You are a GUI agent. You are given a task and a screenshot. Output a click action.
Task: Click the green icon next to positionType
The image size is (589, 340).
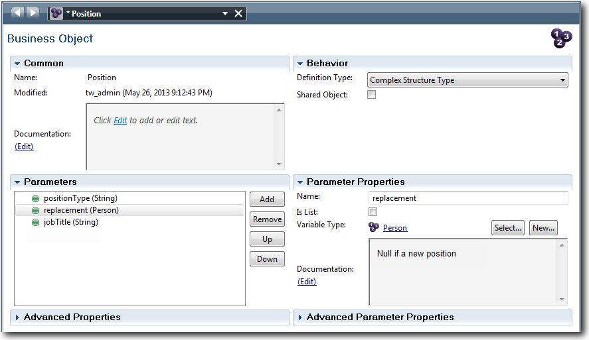(36, 198)
